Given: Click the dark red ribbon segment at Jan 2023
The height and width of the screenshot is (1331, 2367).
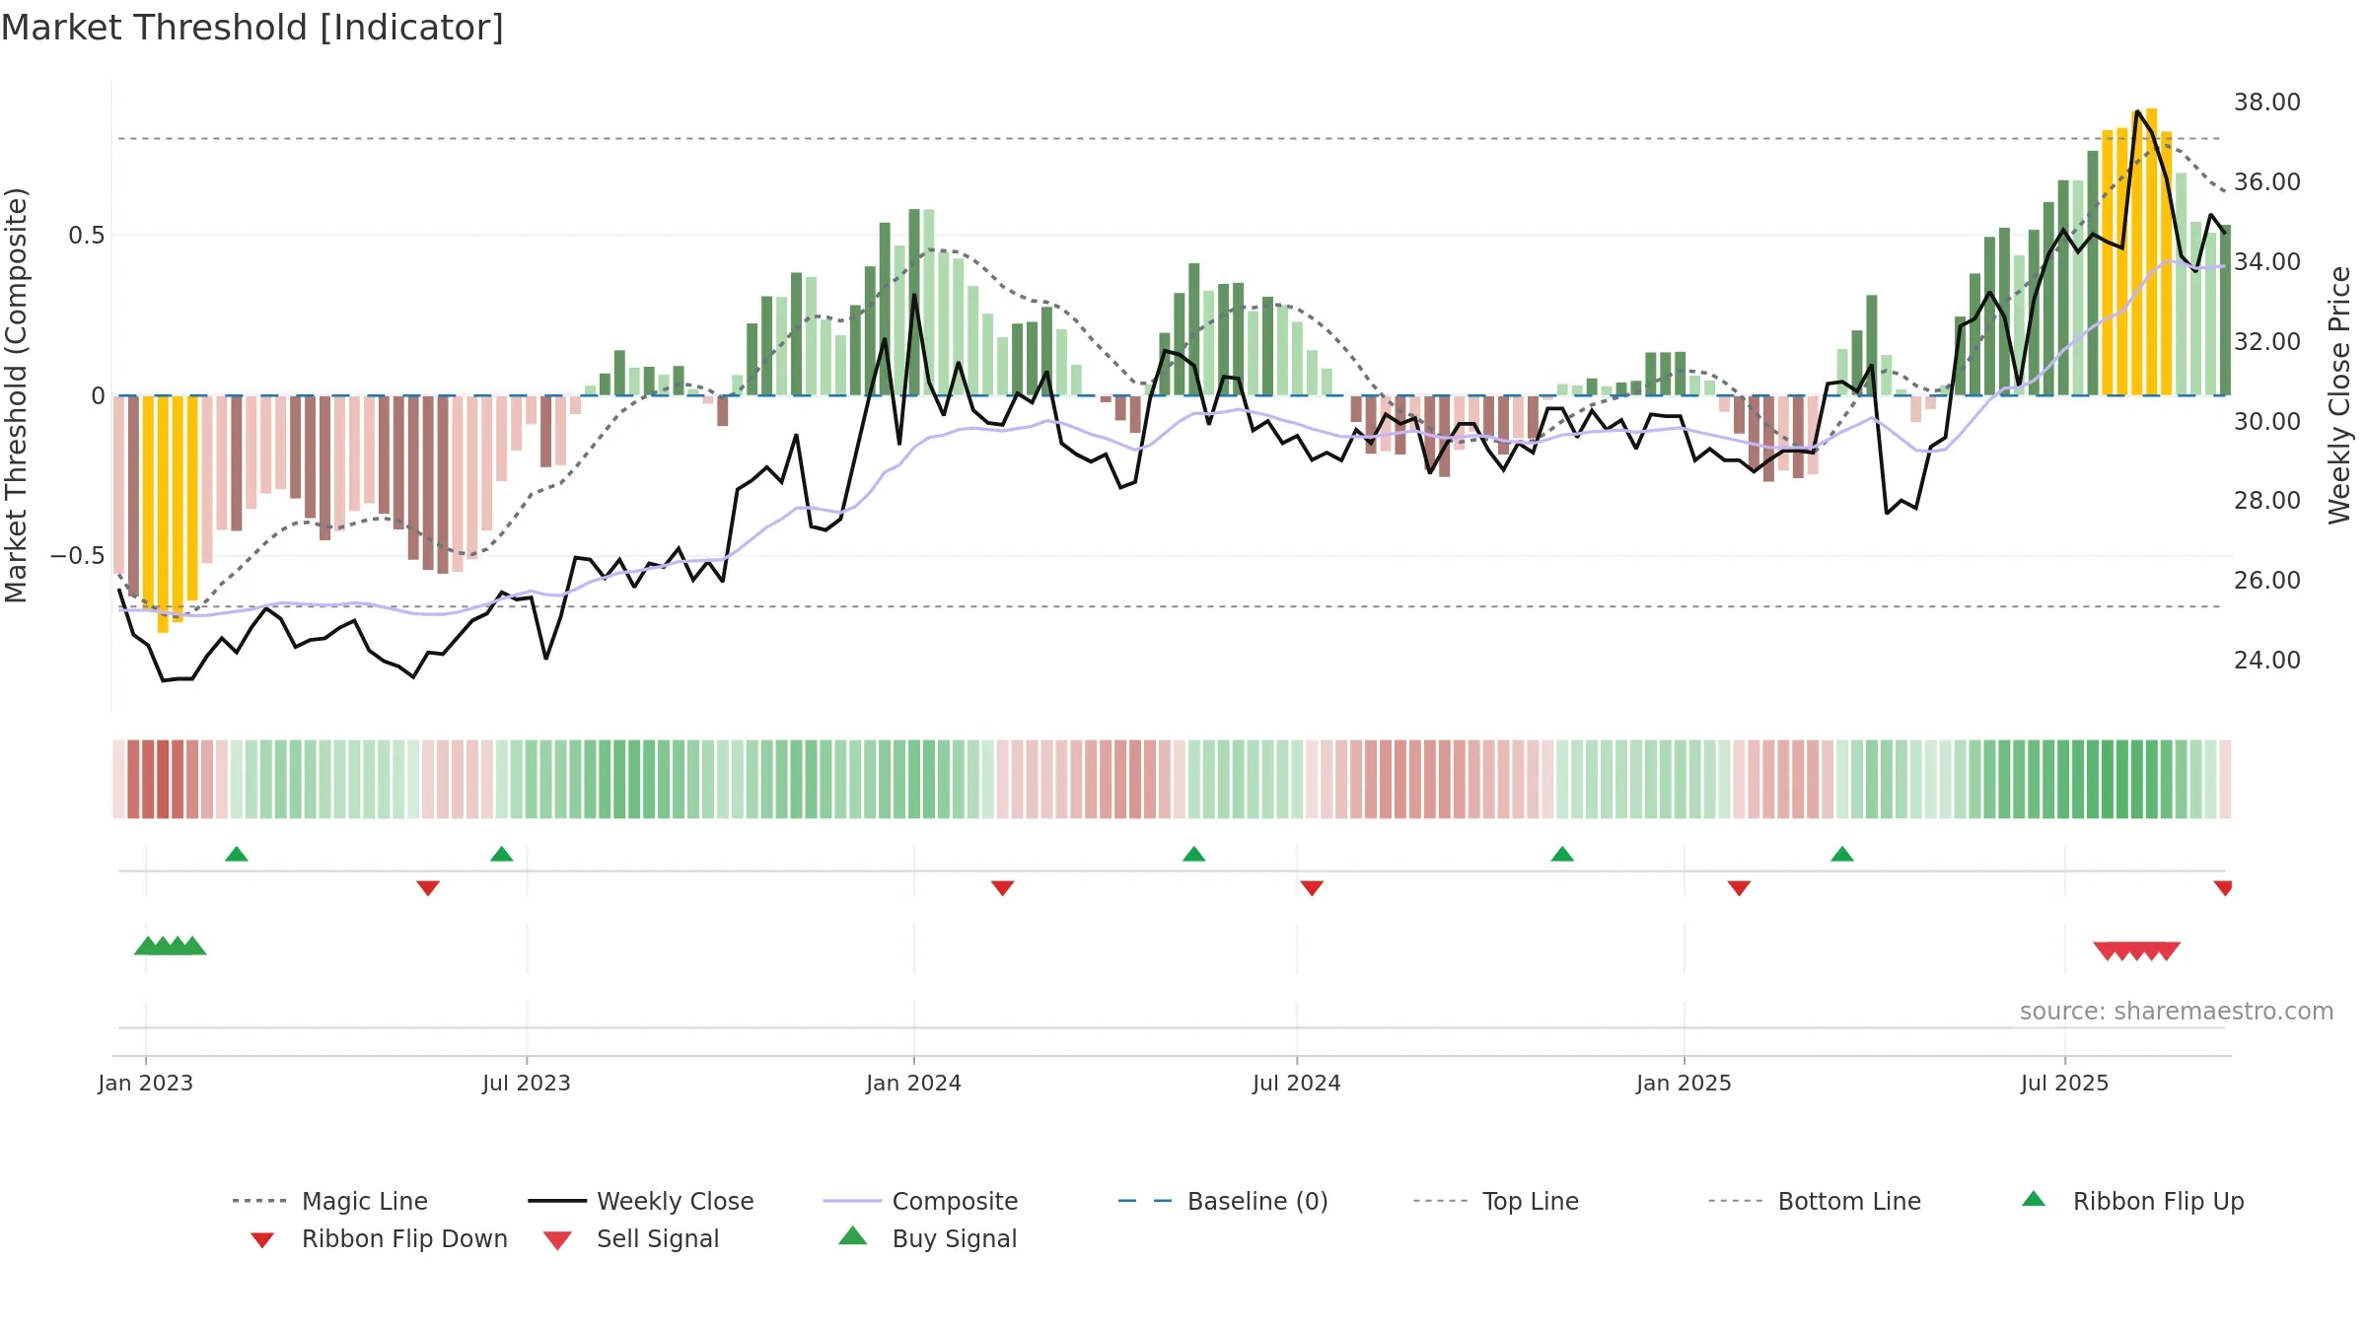Looking at the screenshot, I should click(x=163, y=779).
